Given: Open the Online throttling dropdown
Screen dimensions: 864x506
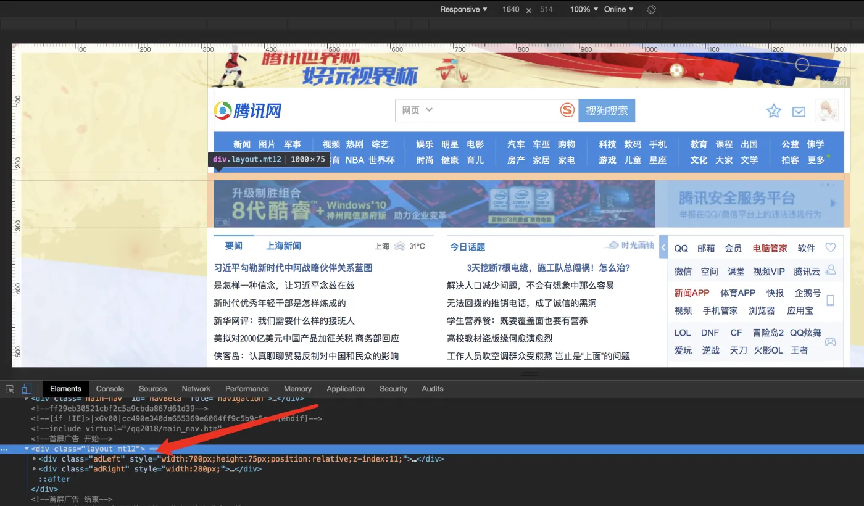Looking at the screenshot, I should tap(619, 9).
